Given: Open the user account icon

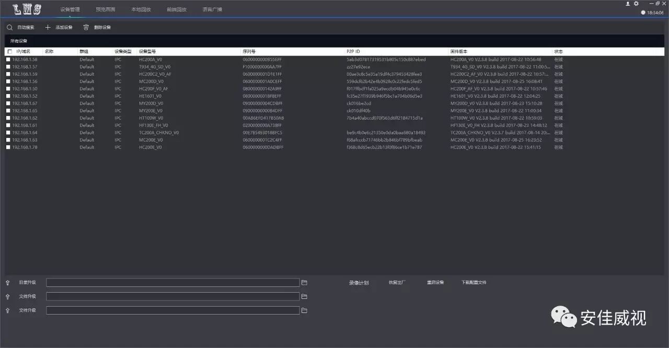Looking at the screenshot, I should click(x=628, y=4).
